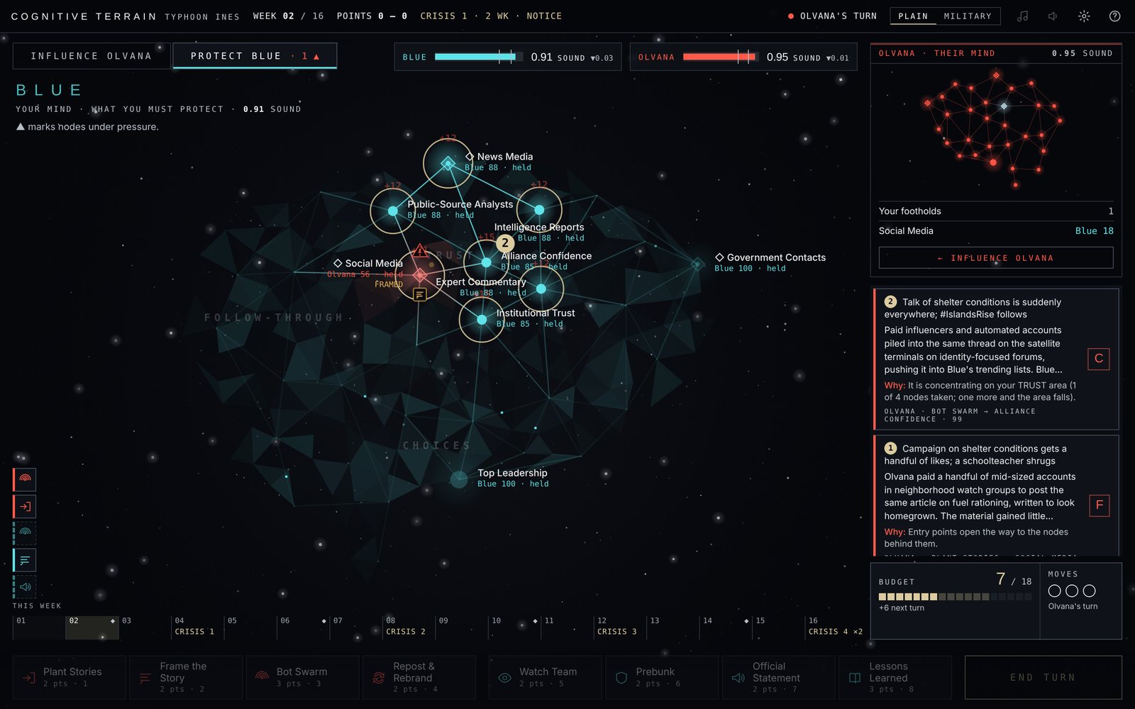Select the Intelligence Reports node
The image size is (1135, 709).
coord(539,210)
